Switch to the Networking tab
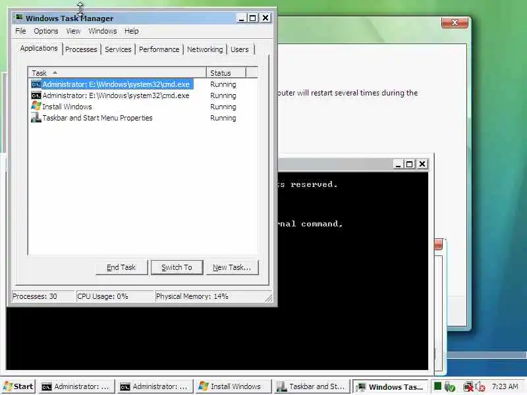This screenshot has height=395, width=527. (x=205, y=49)
